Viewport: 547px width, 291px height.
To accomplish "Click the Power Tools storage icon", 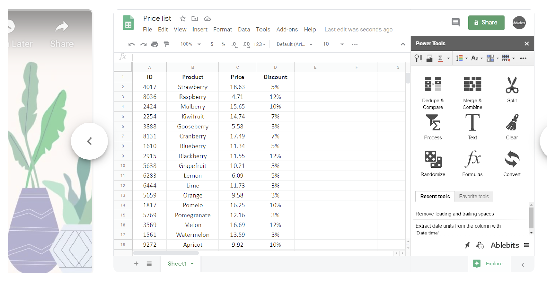I will click(429, 58).
